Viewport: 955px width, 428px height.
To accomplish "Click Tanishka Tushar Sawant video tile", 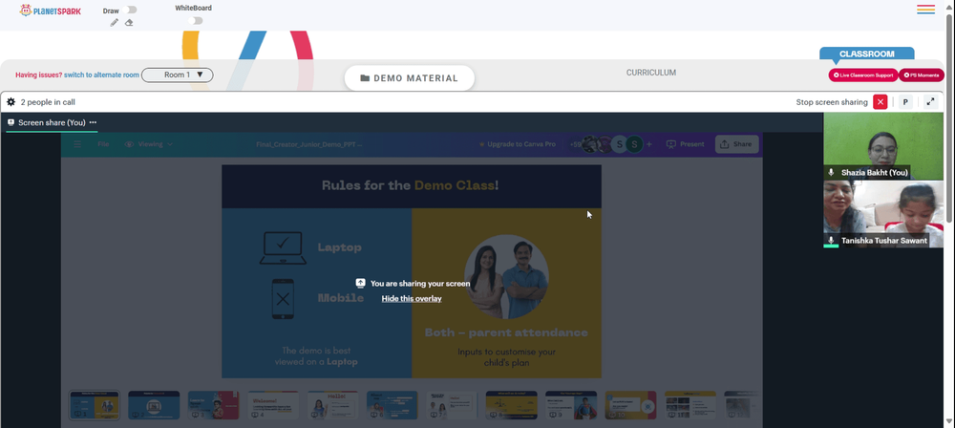I will coord(883,214).
